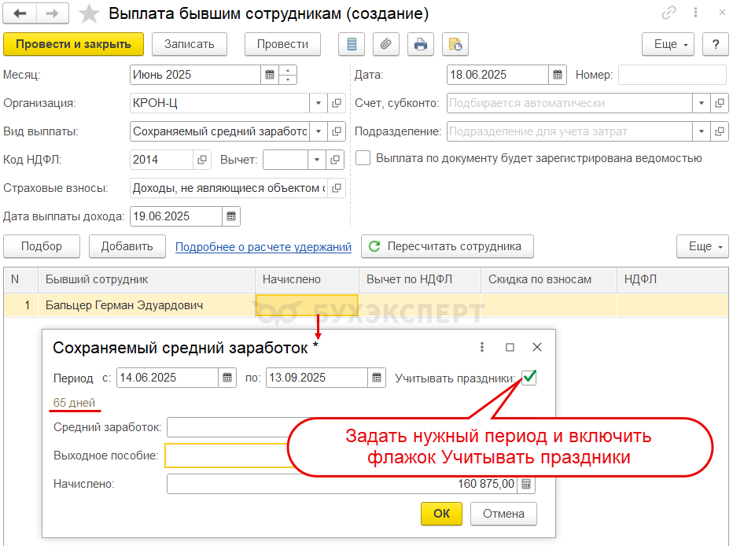733x546 pixels.
Task: Click the Бывший сотрудник column header
Action: (x=147, y=279)
